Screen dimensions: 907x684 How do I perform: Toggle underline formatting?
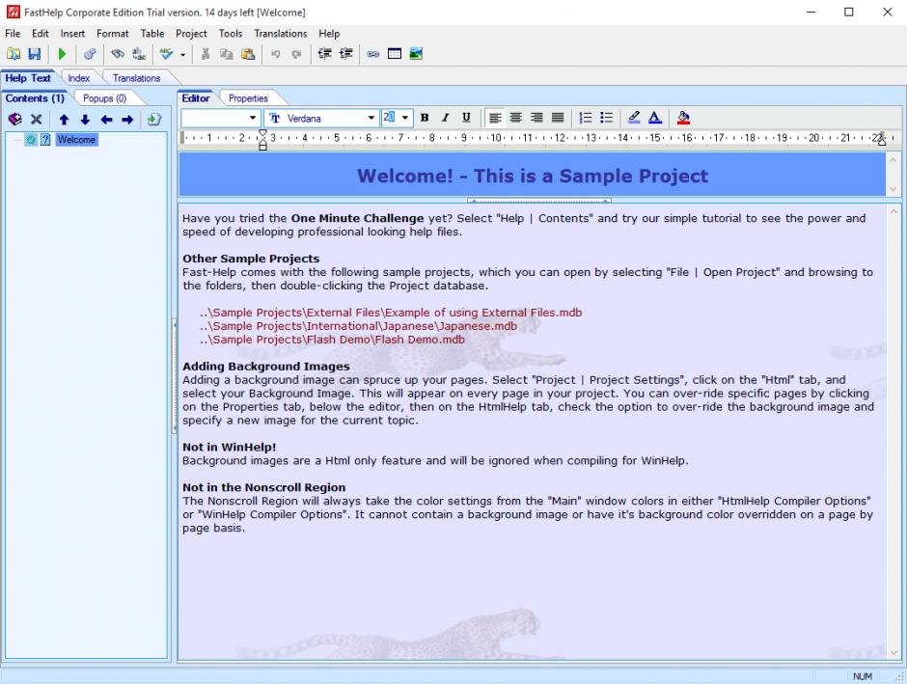(x=466, y=118)
